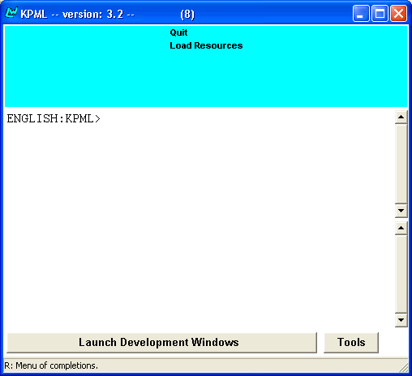Click the upper pane vertical scrollbar track
The width and height of the screenshot is (412, 376).
[x=401, y=164]
